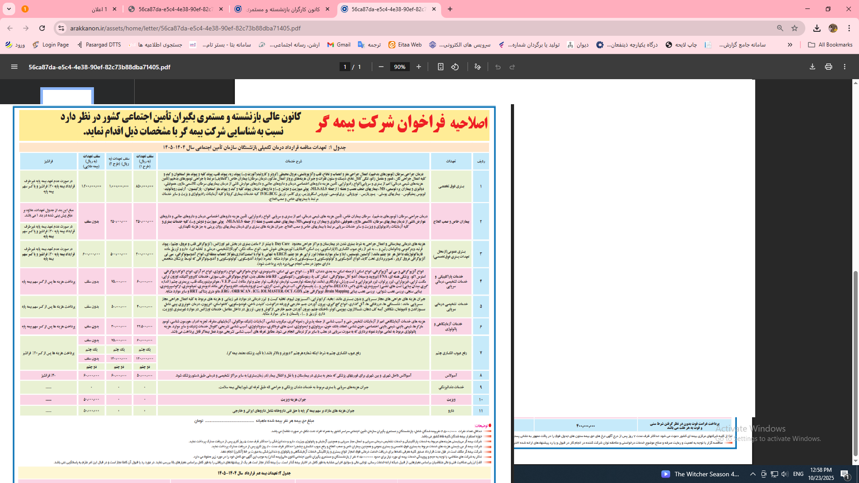
Task: Open the Gmail bookmark
Action: tap(339, 45)
